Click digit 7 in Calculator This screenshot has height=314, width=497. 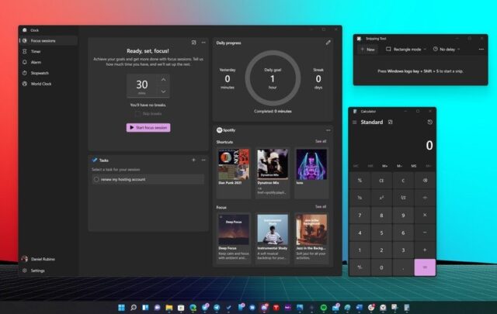[360, 216]
